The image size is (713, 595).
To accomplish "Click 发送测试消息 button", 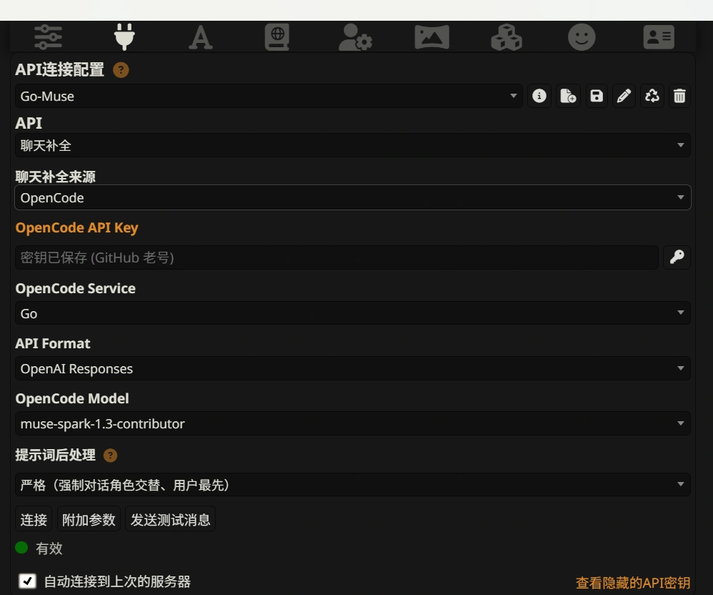I will (170, 519).
